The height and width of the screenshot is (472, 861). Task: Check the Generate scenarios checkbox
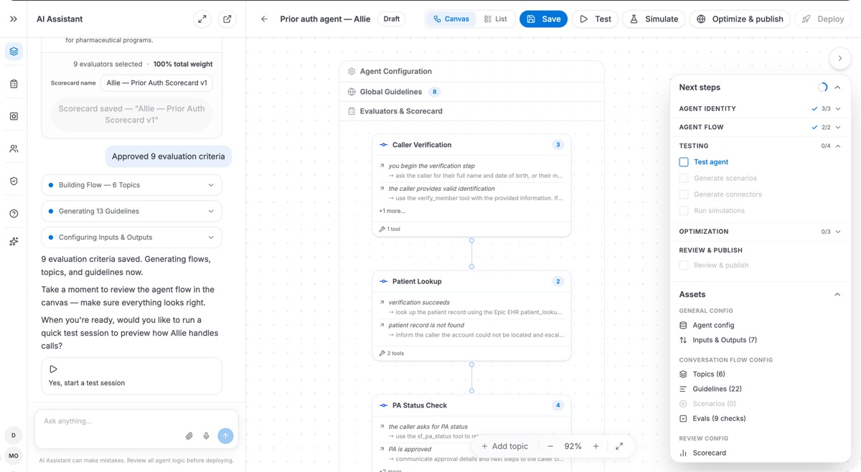pyautogui.click(x=684, y=178)
